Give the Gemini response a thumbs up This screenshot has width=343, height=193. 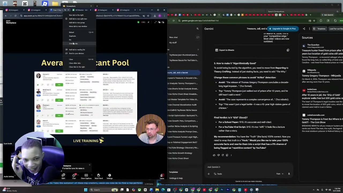pos(214,155)
